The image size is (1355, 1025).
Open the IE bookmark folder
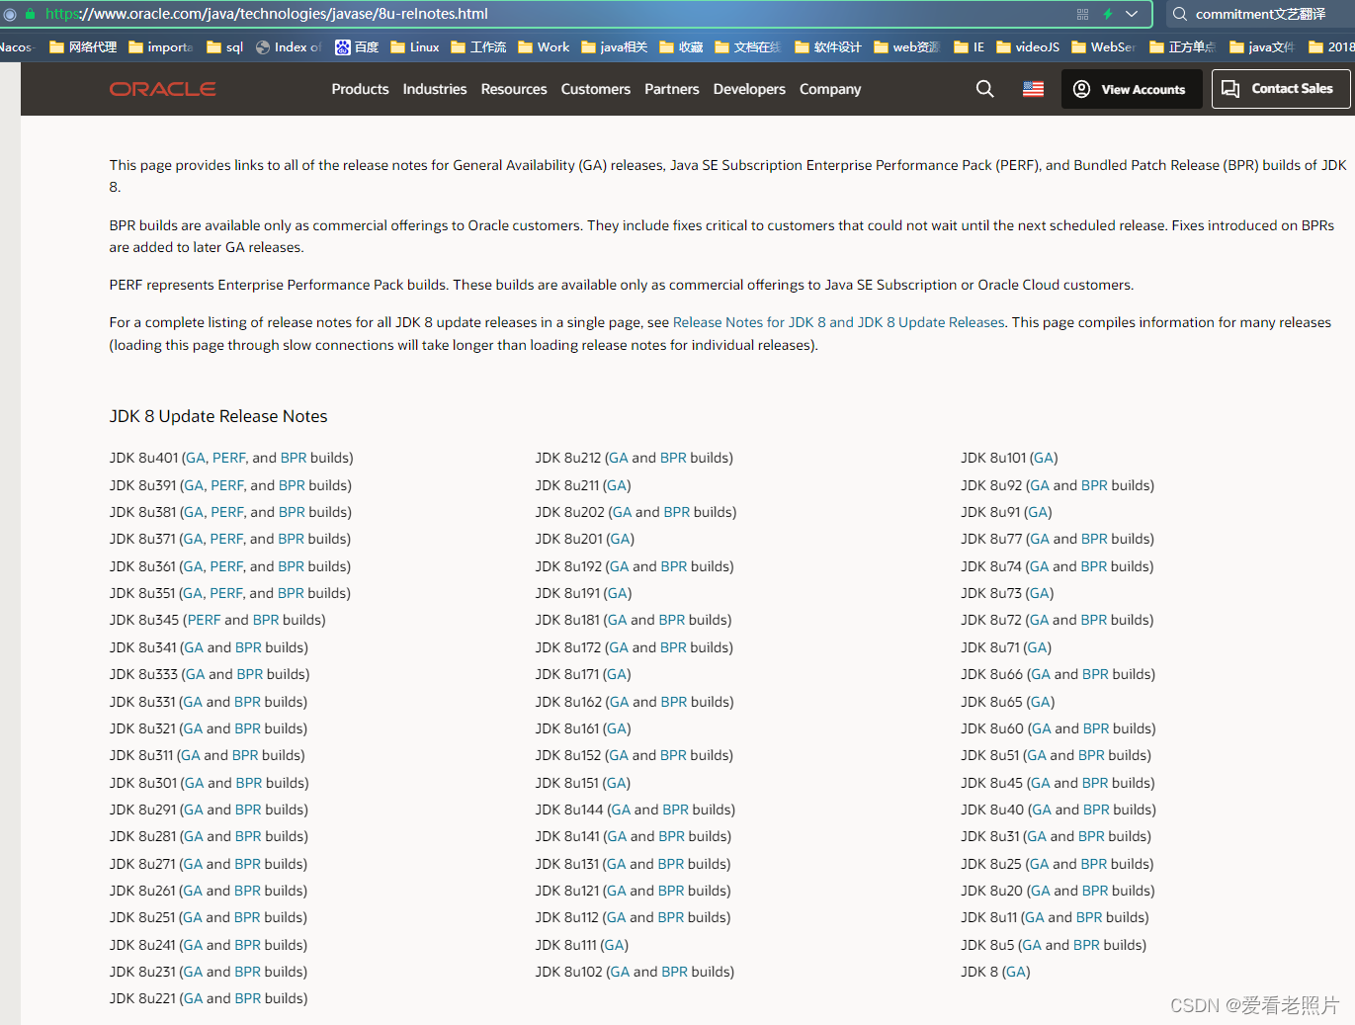(x=970, y=46)
